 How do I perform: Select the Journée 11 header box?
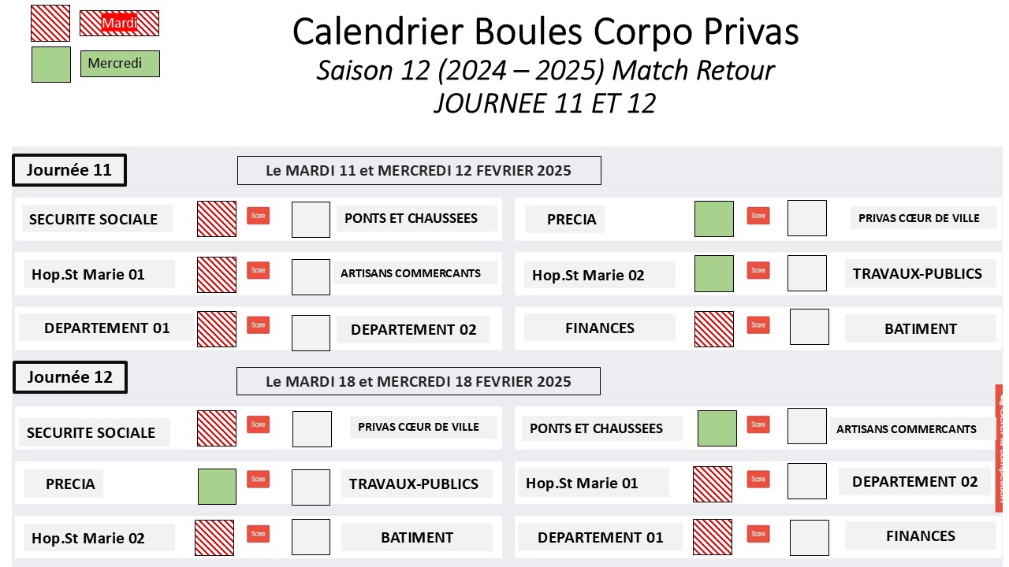tap(69, 170)
